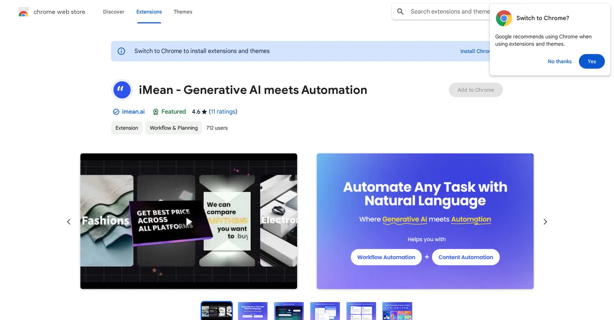Advance carousel with right arrow
This screenshot has width=614, height=320.
coord(545,222)
